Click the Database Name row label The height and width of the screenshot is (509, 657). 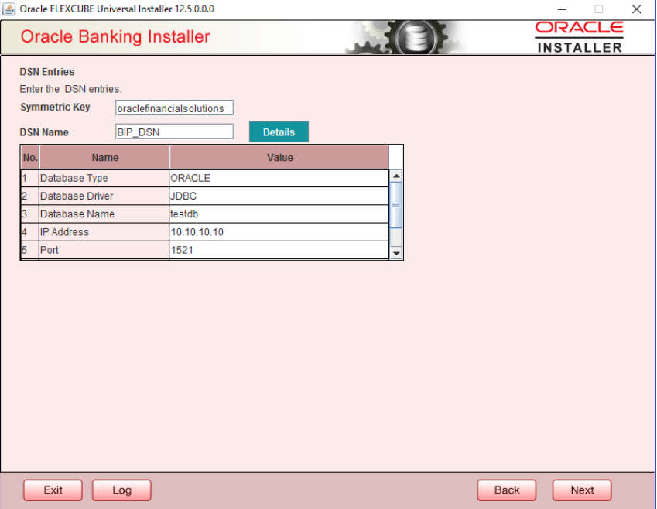104,214
